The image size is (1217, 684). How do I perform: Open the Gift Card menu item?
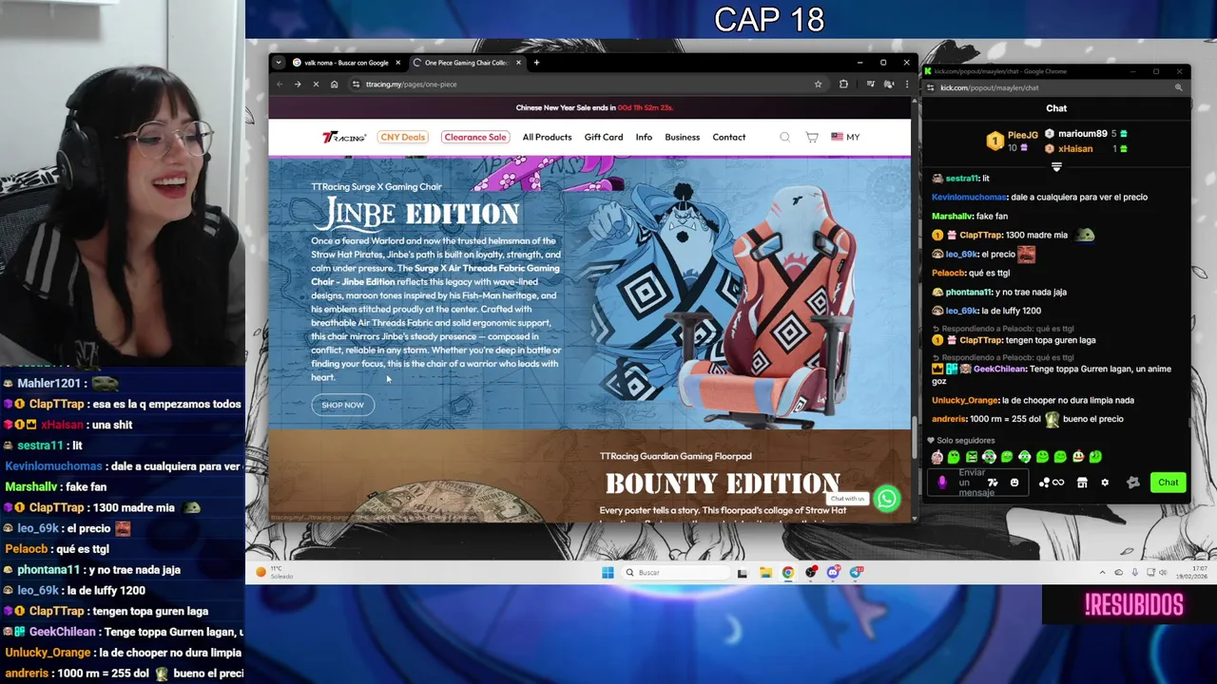[x=604, y=137]
